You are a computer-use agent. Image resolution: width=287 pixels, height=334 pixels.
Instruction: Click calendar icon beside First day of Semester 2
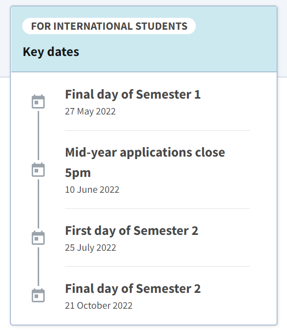(x=38, y=238)
